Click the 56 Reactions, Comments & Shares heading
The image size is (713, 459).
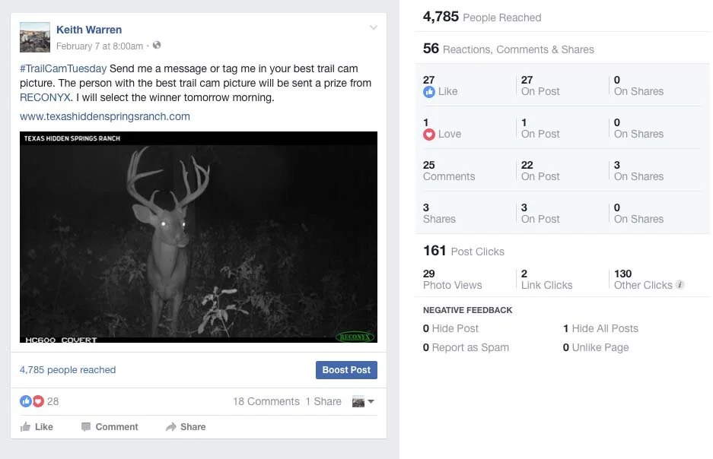point(508,49)
